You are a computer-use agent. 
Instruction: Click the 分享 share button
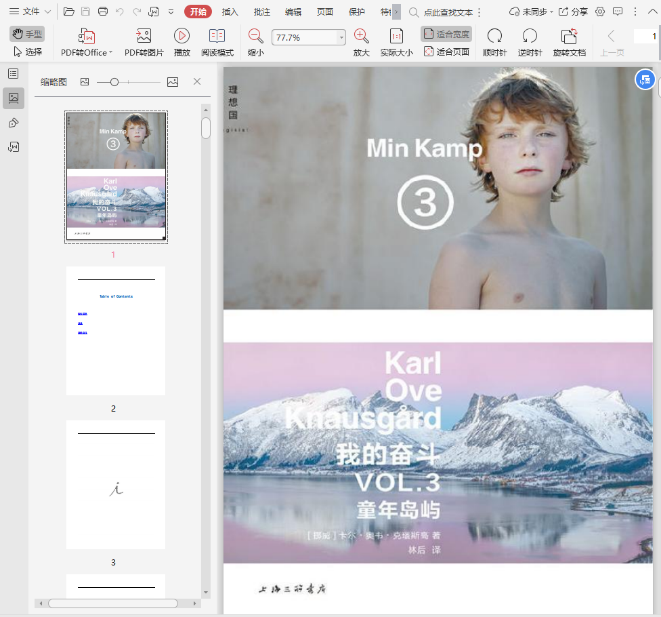(x=573, y=12)
